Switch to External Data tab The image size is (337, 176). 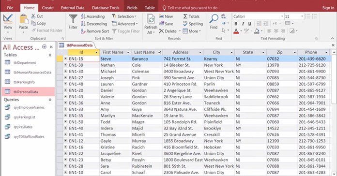[x=73, y=8]
